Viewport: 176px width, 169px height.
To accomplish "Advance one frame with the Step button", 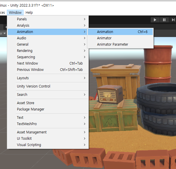I will point(173,20).
